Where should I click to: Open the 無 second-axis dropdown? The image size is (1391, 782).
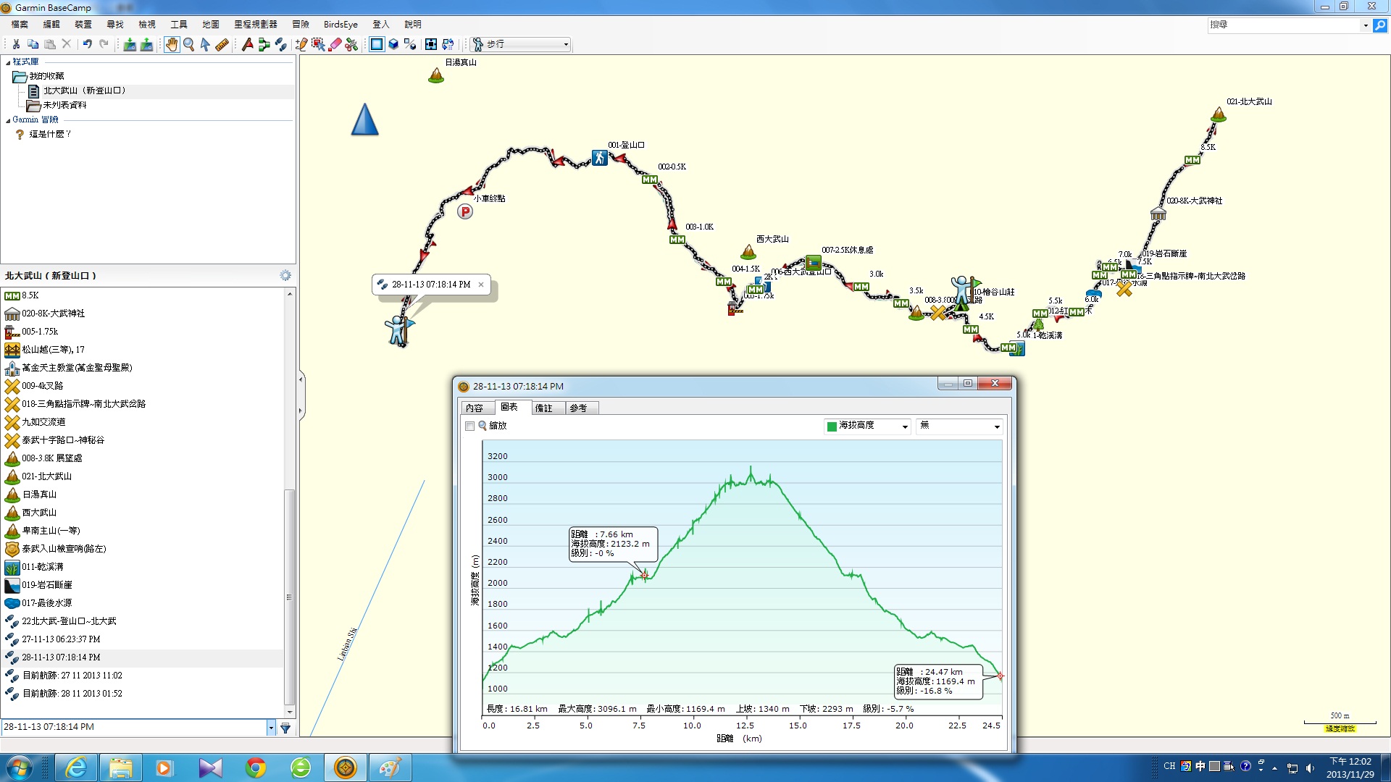click(960, 426)
